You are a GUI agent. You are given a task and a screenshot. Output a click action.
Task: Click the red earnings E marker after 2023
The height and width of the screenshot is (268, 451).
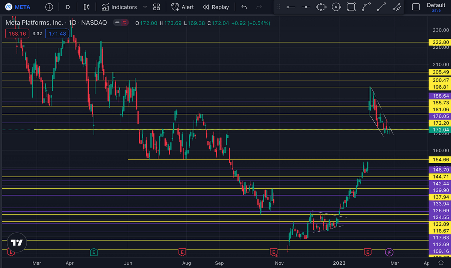click(x=368, y=252)
